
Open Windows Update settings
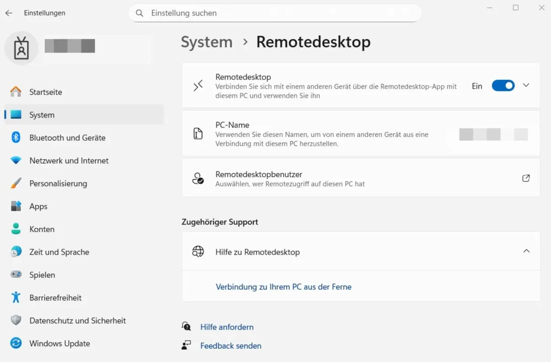tap(60, 343)
